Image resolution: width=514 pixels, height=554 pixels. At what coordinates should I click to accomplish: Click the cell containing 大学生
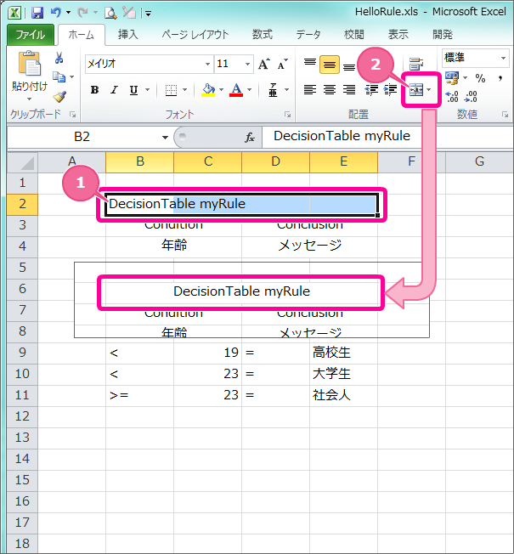click(x=343, y=374)
